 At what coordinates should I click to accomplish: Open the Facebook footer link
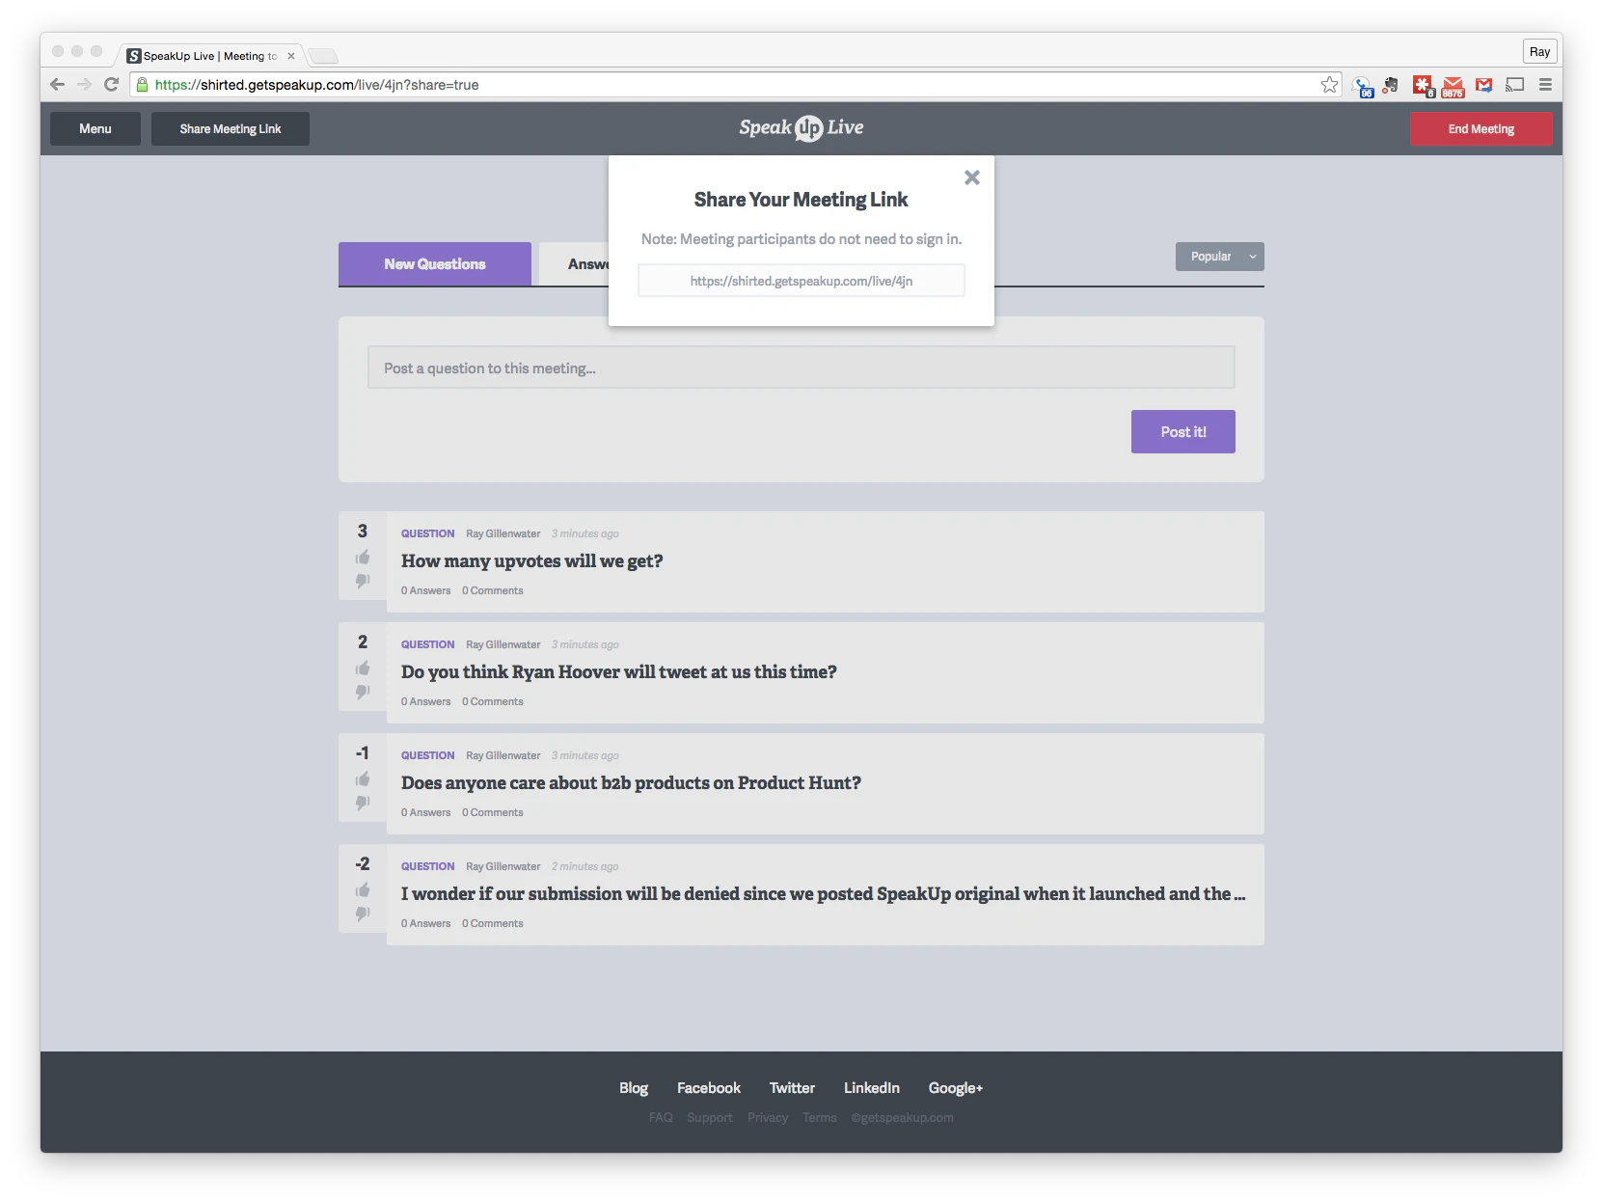[709, 1088]
